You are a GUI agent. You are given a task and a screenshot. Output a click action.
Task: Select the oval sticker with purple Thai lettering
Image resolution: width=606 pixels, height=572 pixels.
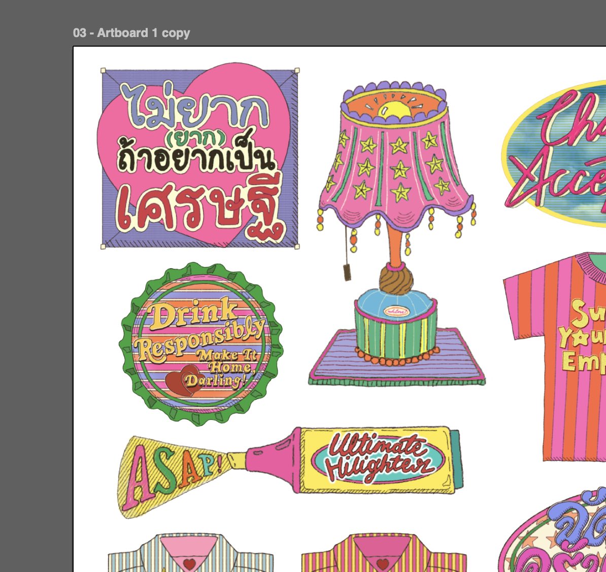[552, 530]
